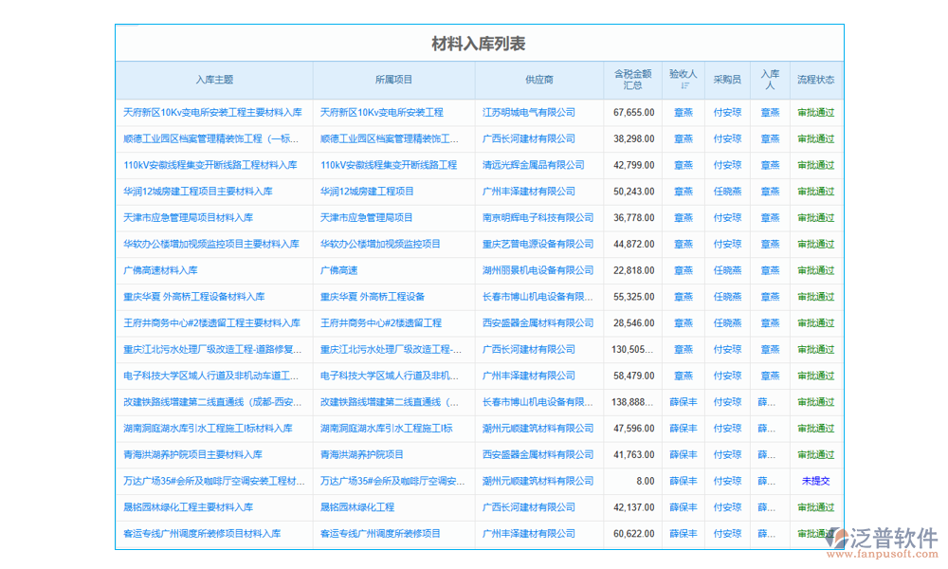
Task: Open 天府新区10Kv变电所安装工程主要材料入库 entry
Action: [x=215, y=112]
